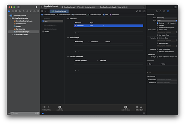The height and width of the screenshot is (124, 185).
Task: Open the Debug navigator icon
Action: pyautogui.click(x=31, y=11)
